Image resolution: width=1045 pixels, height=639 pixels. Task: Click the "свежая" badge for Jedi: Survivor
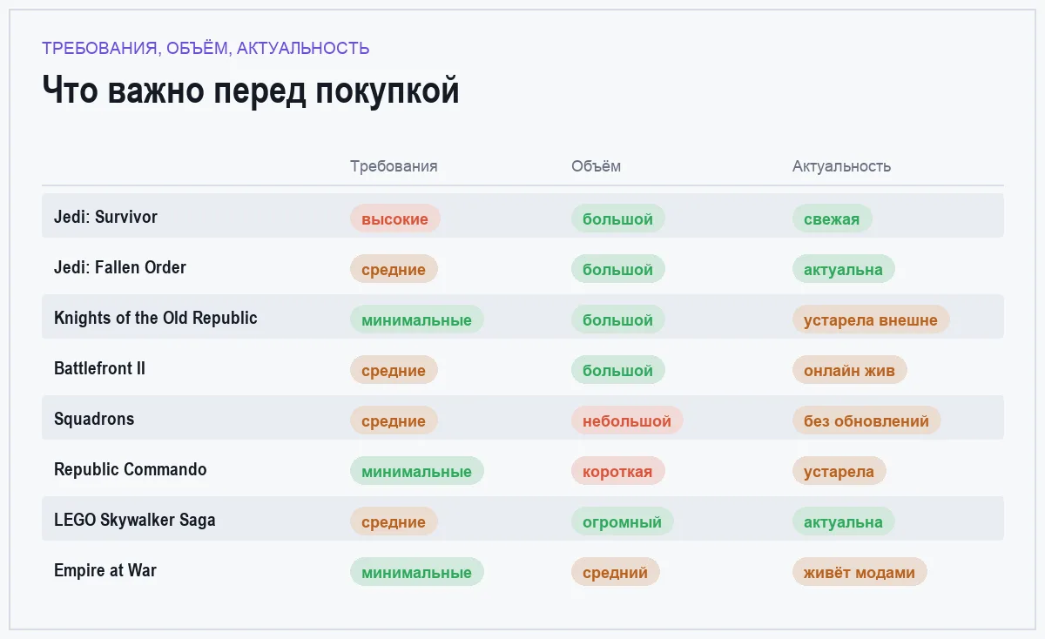click(833, 219)
